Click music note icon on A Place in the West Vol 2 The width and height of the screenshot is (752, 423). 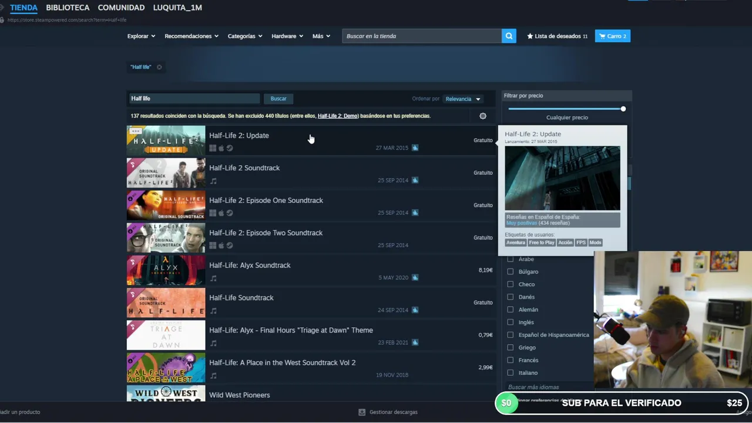tap(213, 375)
